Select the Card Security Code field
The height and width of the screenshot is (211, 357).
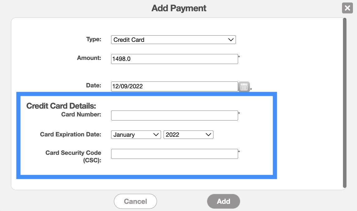pos(174,154)
